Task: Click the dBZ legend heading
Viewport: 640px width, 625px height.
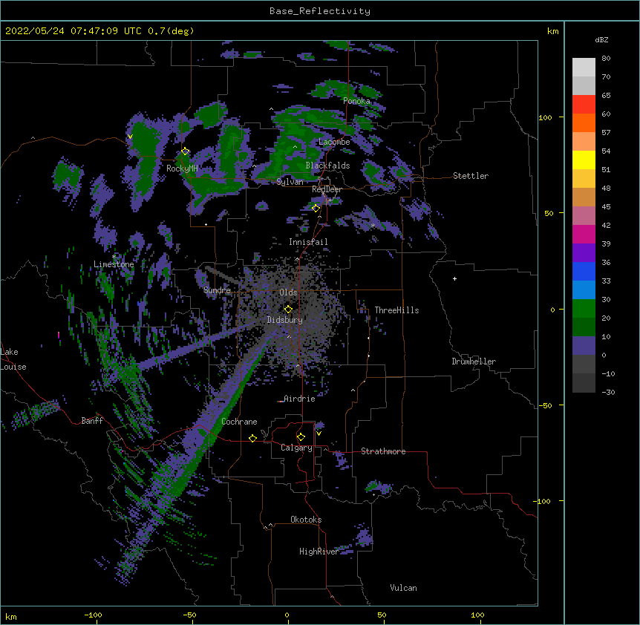Action: (601, 39)
